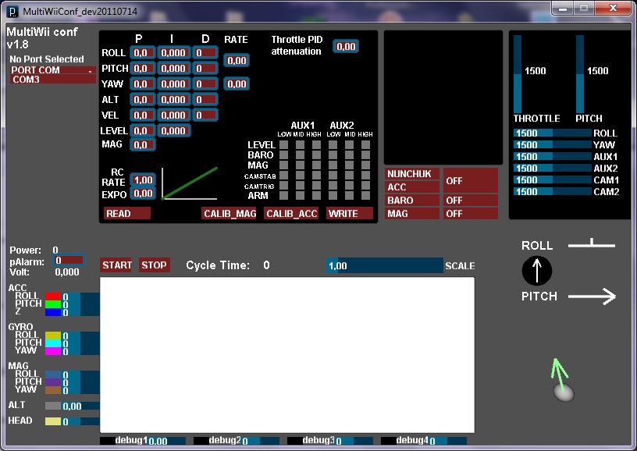637x451 pixels.
Task: Toggle ARM AUX2 HIGH checkbox
Action: (x=365, y=195)
